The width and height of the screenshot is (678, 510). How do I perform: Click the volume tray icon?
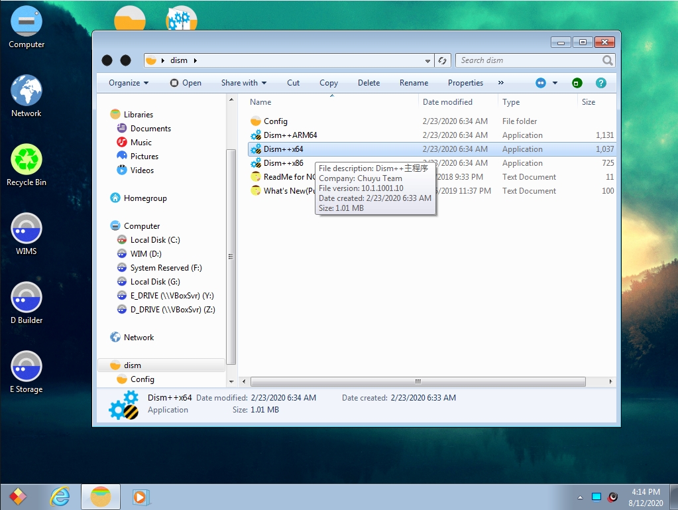[x=612, y=497]
